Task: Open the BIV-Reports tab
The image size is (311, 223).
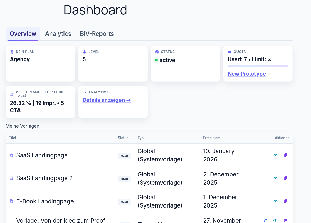Action: coord(97,34)
